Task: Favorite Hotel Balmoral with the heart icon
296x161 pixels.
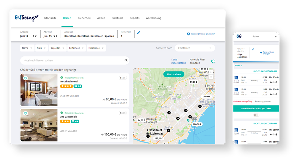Action: pos(25,78)
